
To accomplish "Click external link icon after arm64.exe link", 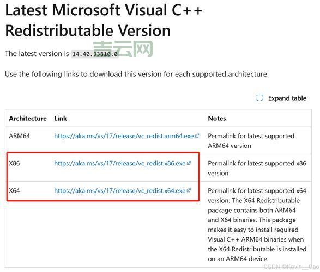I will coord(197,135).
